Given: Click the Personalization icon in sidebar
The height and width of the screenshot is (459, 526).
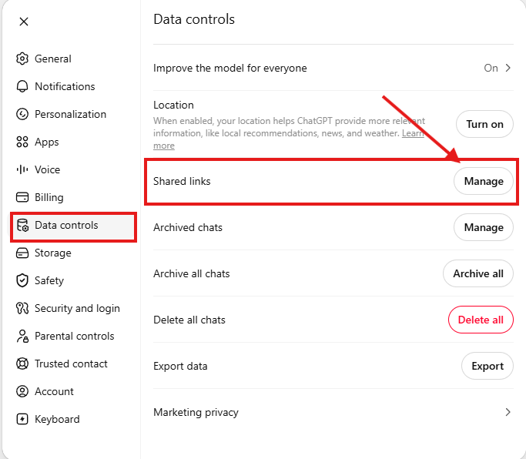Looking at the screenshot, I should pyautogui.click(x=22, y=114).
